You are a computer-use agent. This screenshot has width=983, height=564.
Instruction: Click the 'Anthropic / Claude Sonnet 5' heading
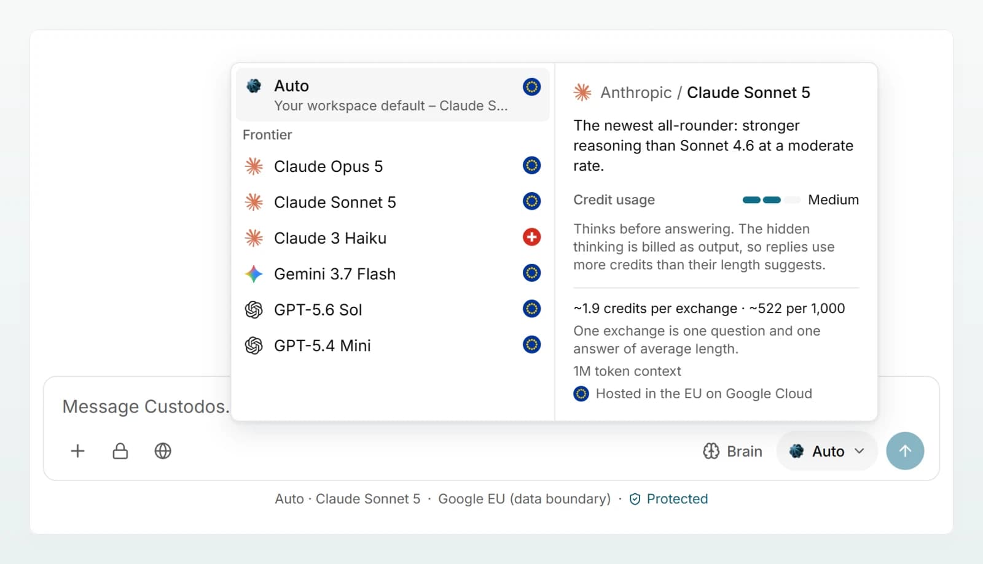pos(705,93)
